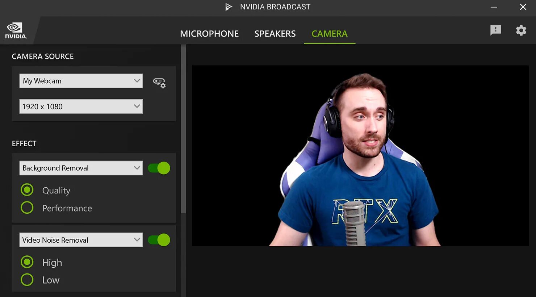Open the Video Noise Removal effect dropdown
Image resolution: width=536 pixels, height=297 pixels.
(x=80, y=240)
